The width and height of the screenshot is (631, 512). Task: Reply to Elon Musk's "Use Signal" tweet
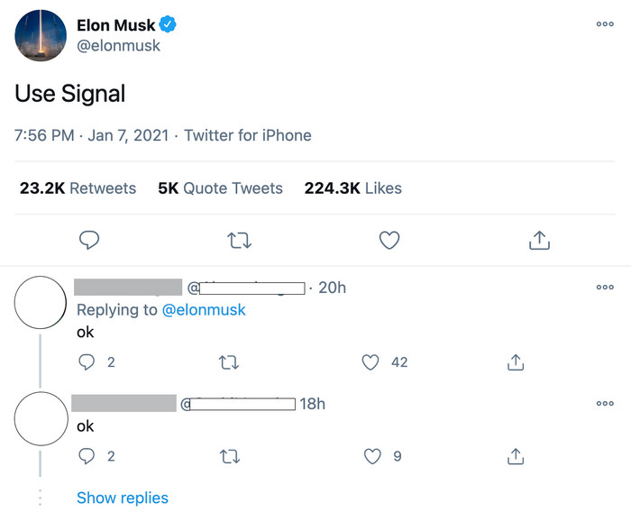pos(89,240)
